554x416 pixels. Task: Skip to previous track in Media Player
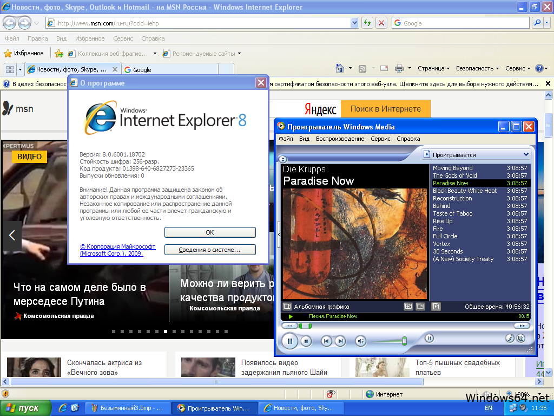point(326,341)
